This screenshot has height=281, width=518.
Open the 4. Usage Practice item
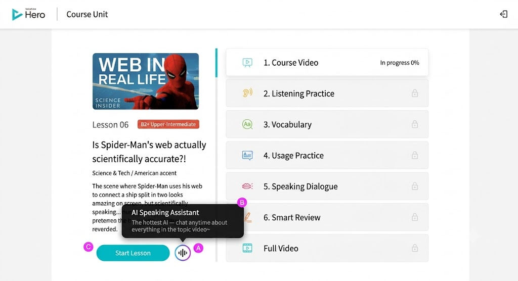tap(327, 155)
